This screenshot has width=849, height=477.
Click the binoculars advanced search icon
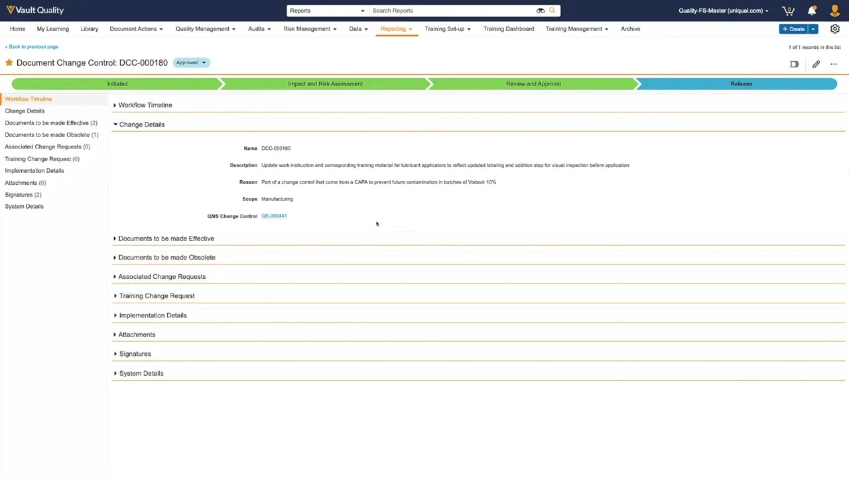[541, 11]
